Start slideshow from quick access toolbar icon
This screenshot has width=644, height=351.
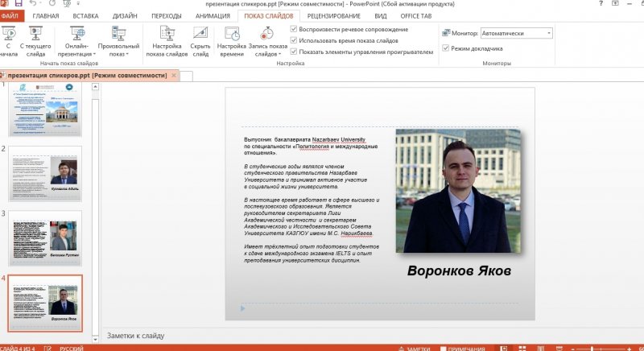67,3
